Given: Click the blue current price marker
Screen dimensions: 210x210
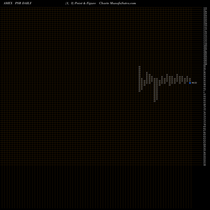Looking at the screenshot, I should (x=190, y=83).
